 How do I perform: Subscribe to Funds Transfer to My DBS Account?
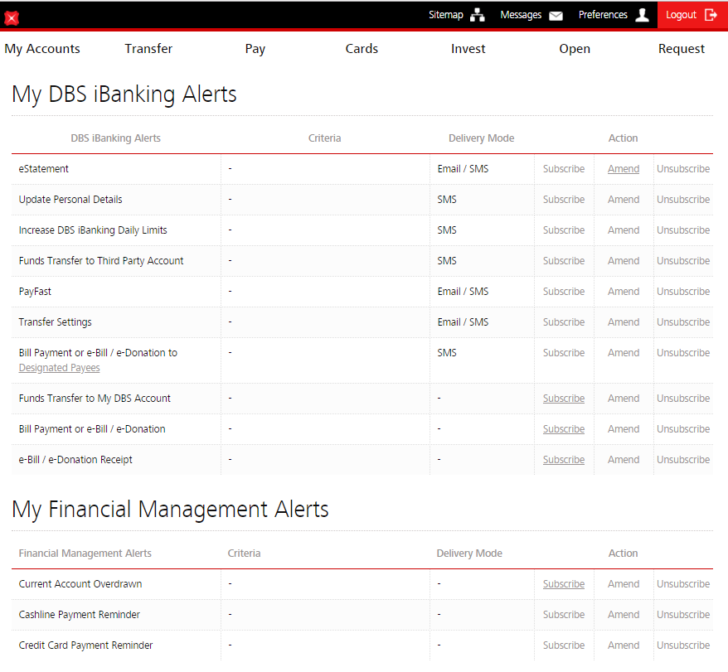pos(564,399)
